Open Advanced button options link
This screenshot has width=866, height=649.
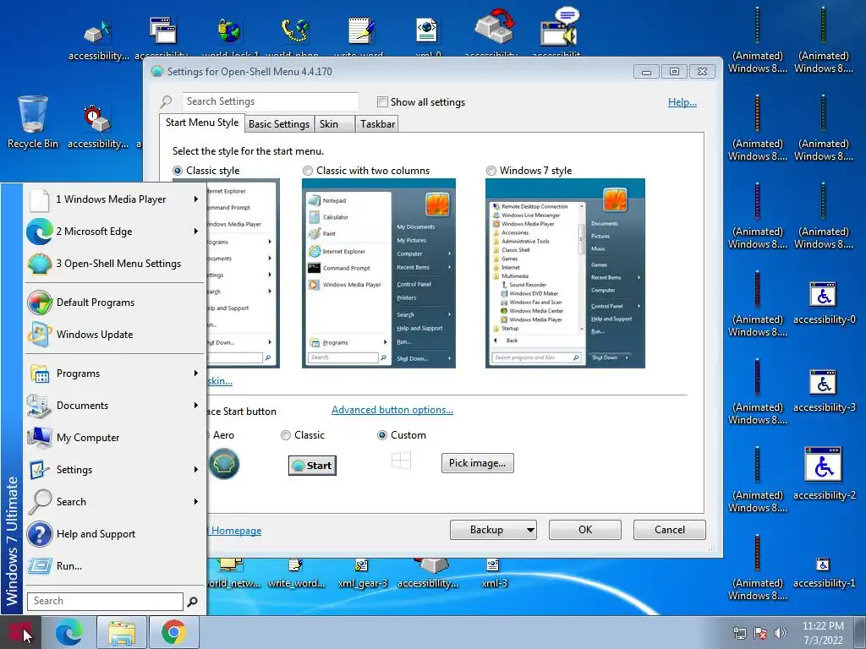point(392,410)
